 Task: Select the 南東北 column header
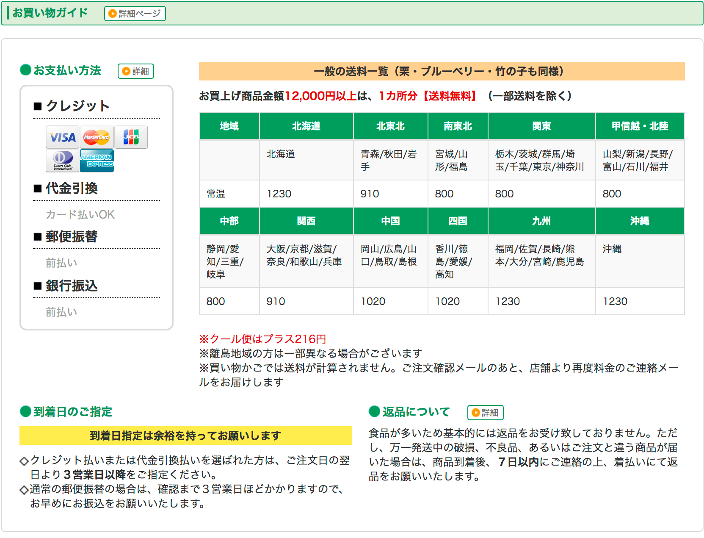pos(458,126)
